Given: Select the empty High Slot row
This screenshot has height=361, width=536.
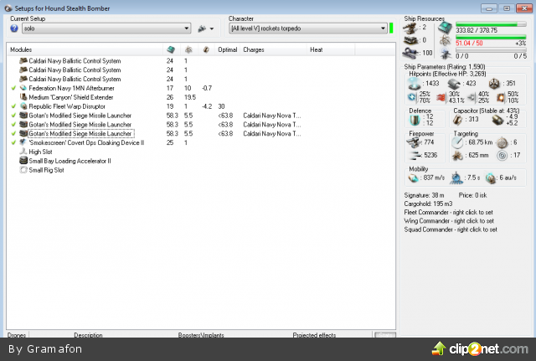Looking at the screenshot, I should pos(201,152).
